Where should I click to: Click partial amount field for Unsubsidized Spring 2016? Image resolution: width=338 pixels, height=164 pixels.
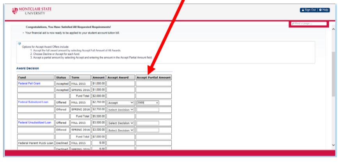(148, 129)
